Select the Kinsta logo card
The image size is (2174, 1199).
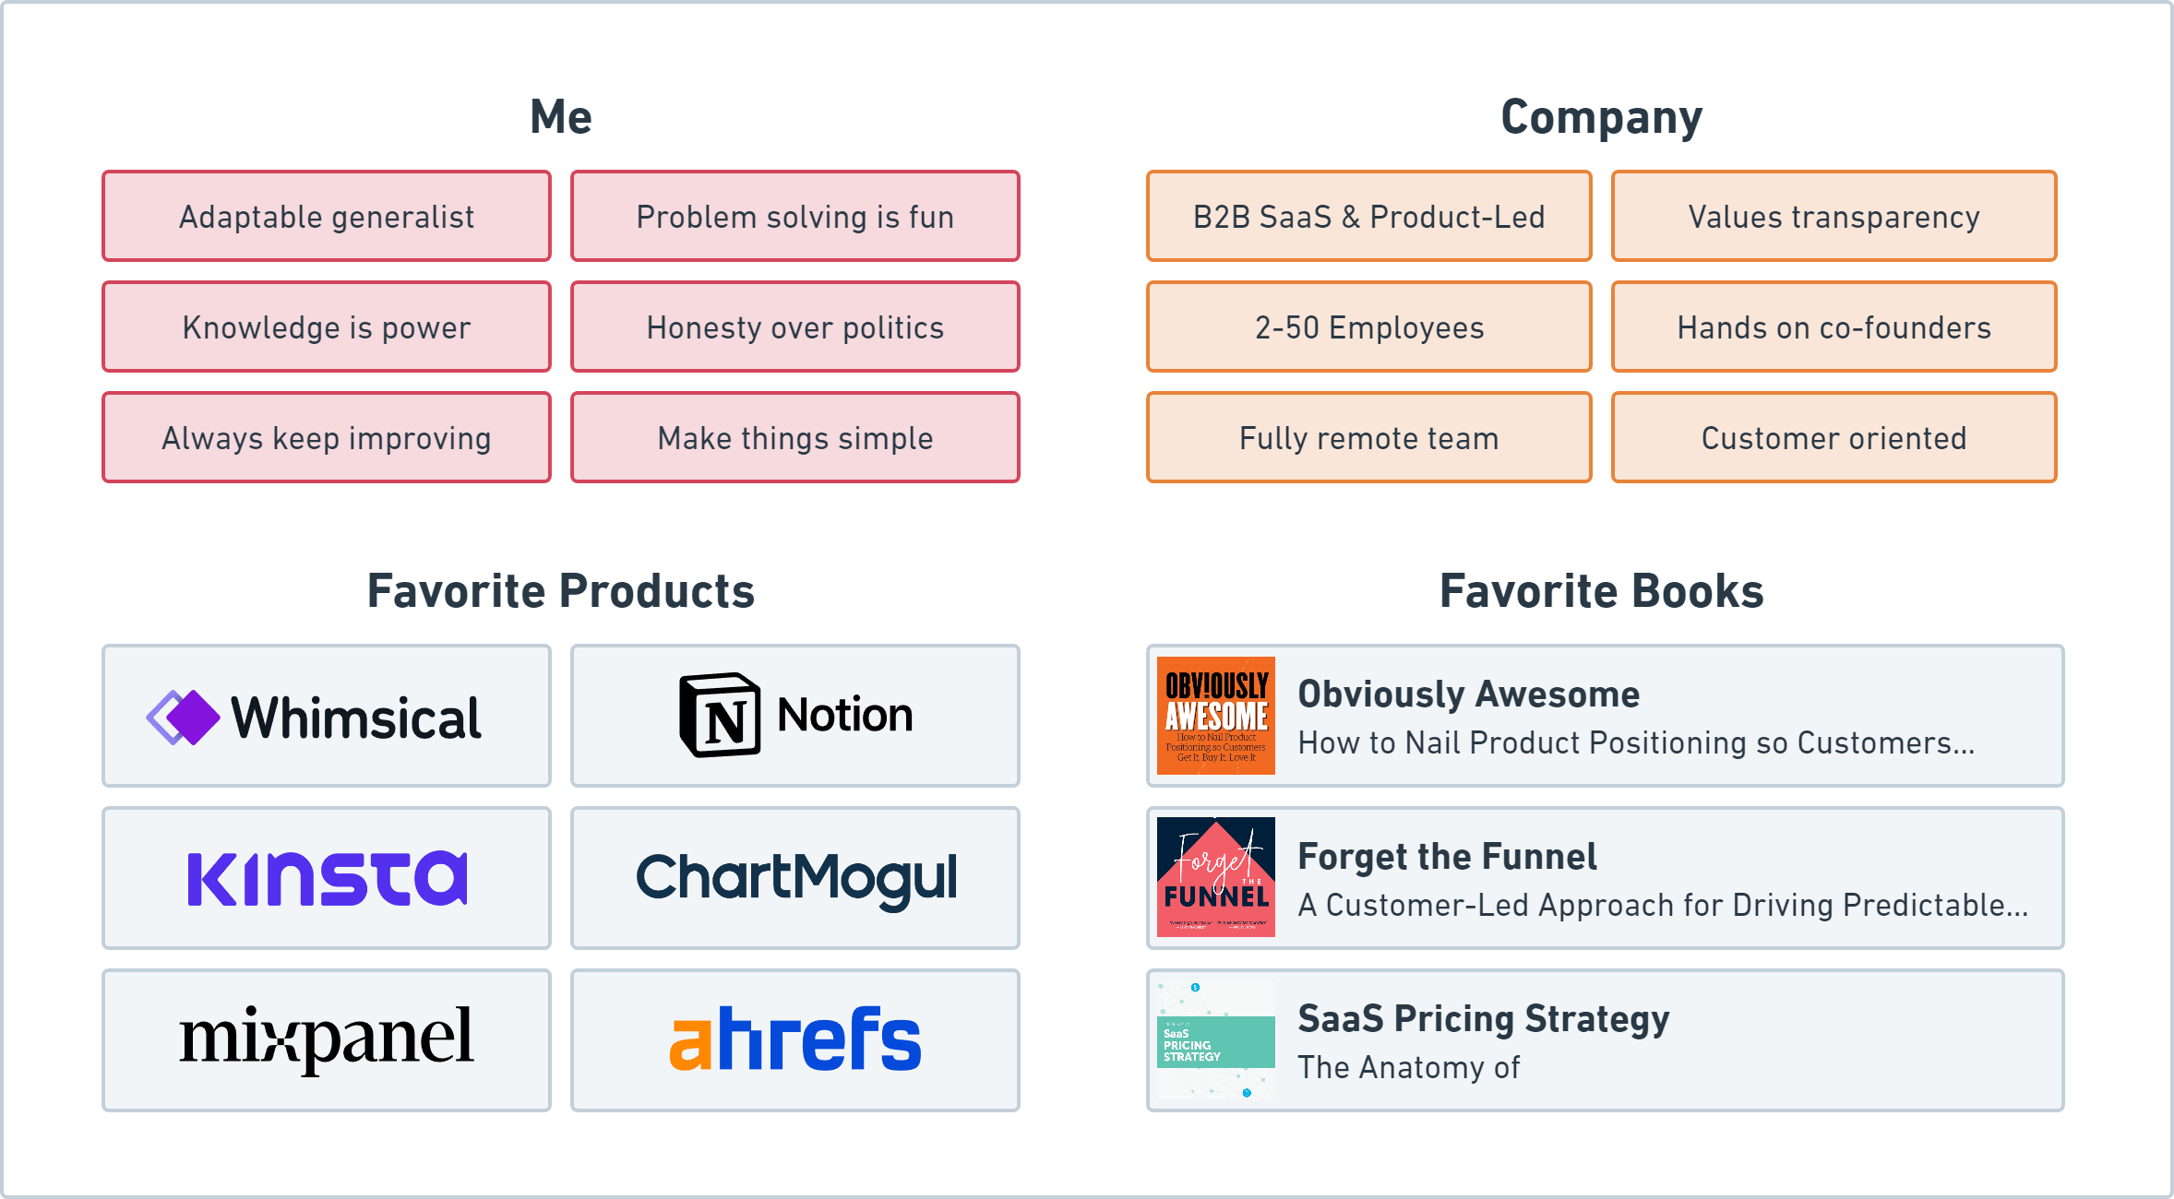[326, 878]
